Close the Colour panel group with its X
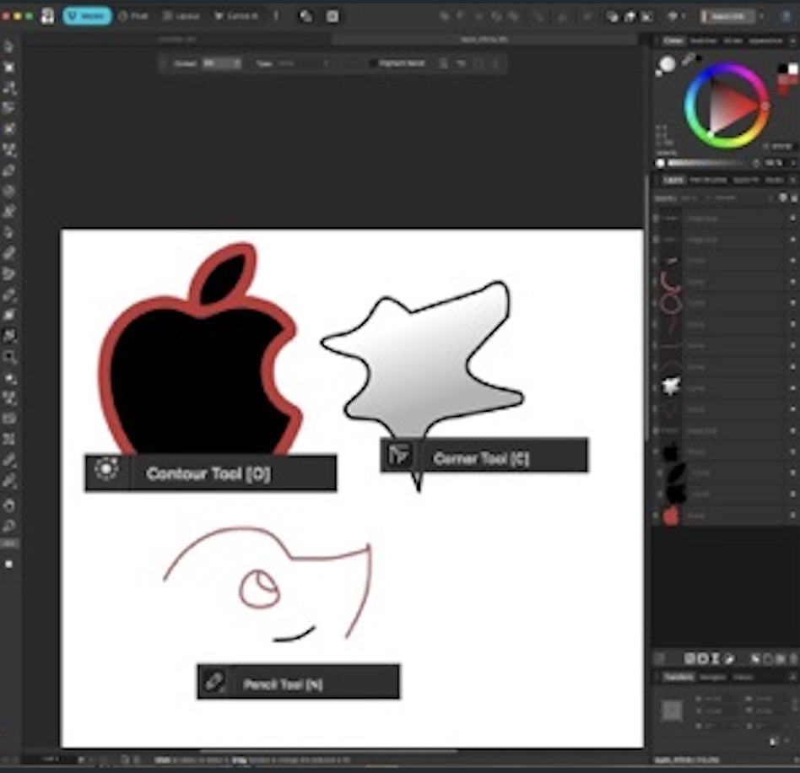800x773 pixels. click(793, 41)
